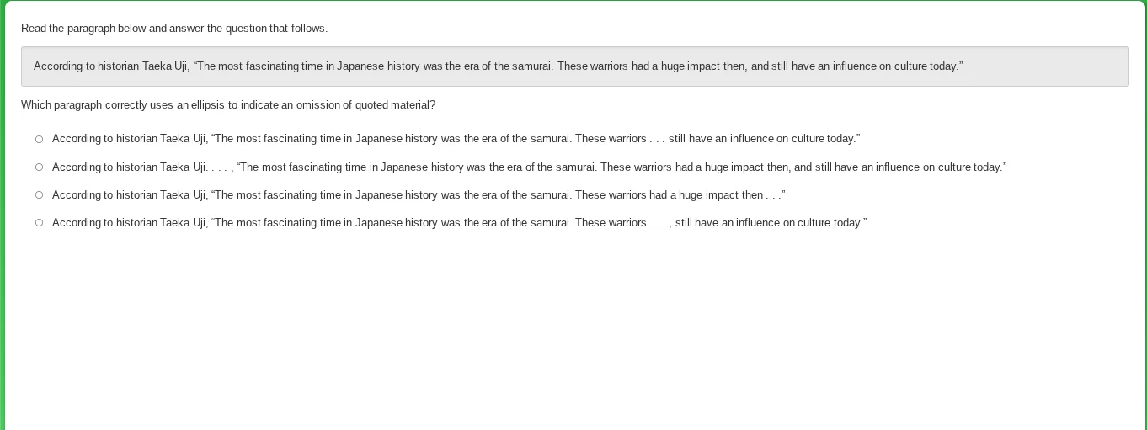Click the 'Which paragraph correctly uses an ellipsis' question
1147x430 pixels.
(x=227, y=105)
